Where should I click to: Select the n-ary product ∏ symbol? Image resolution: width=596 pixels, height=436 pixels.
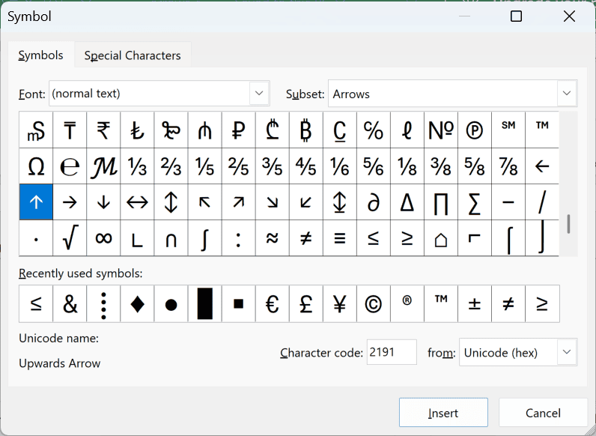(441, 202)
